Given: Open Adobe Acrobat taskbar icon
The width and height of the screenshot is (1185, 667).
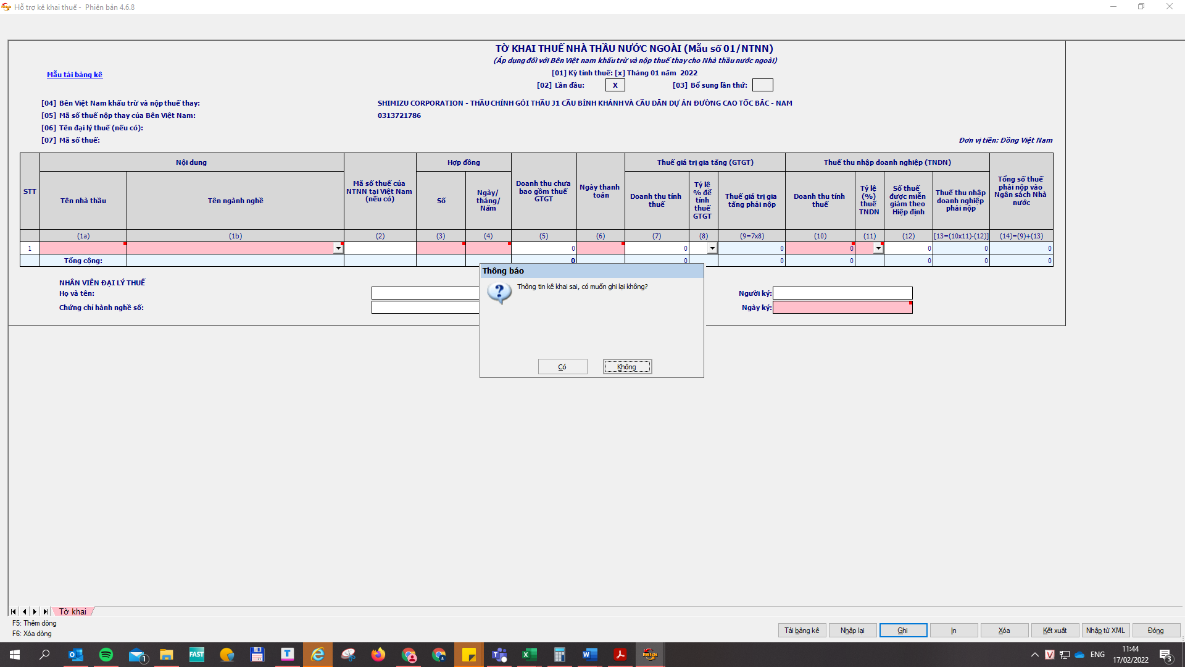Looking at the screenshot, I should [620, 655].
